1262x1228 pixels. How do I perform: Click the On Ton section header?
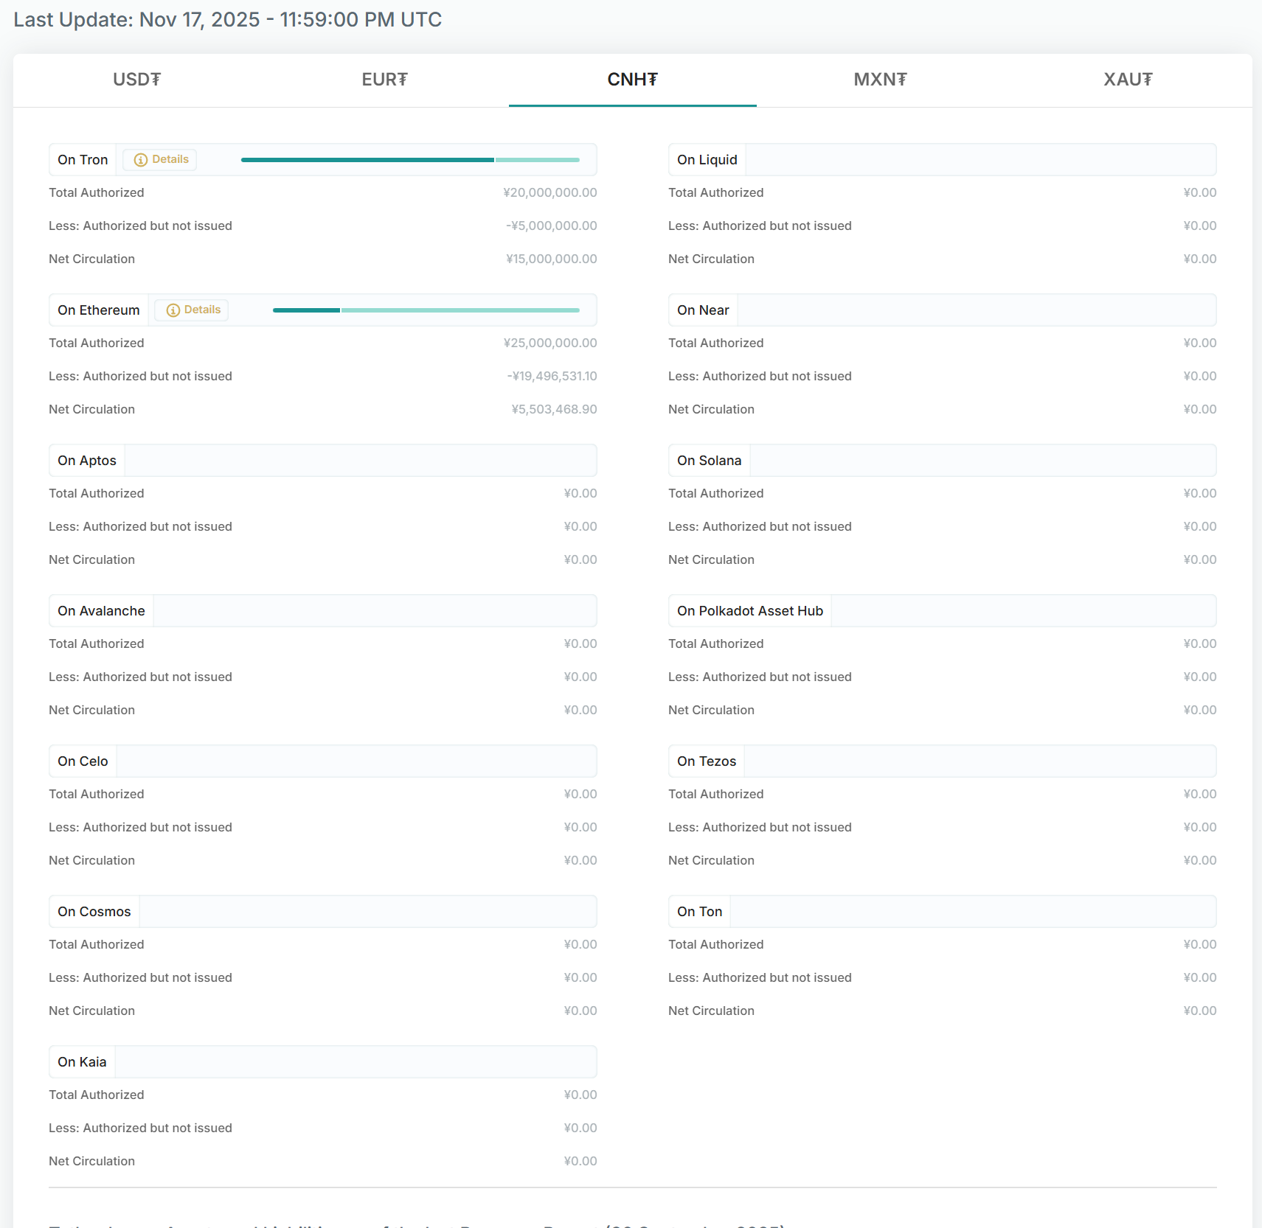point(699,912)
